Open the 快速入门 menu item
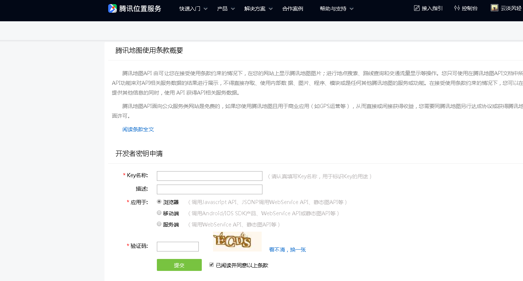The image size is (523, 281). pyautogui.click(x=190, y=9)
